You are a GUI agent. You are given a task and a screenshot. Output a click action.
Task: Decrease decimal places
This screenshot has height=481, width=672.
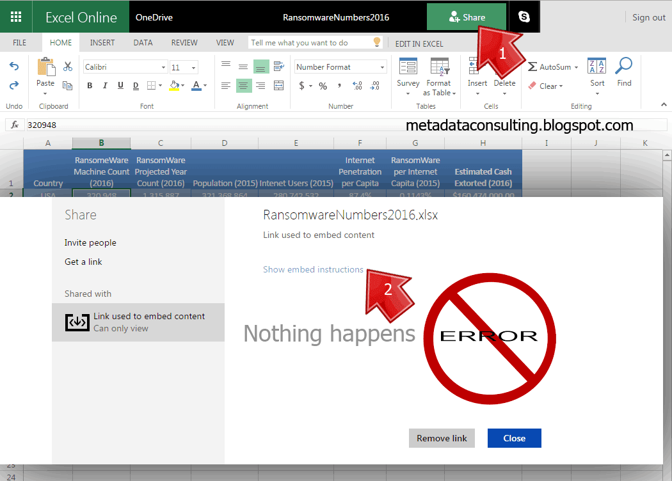click(x=374, y=86)
